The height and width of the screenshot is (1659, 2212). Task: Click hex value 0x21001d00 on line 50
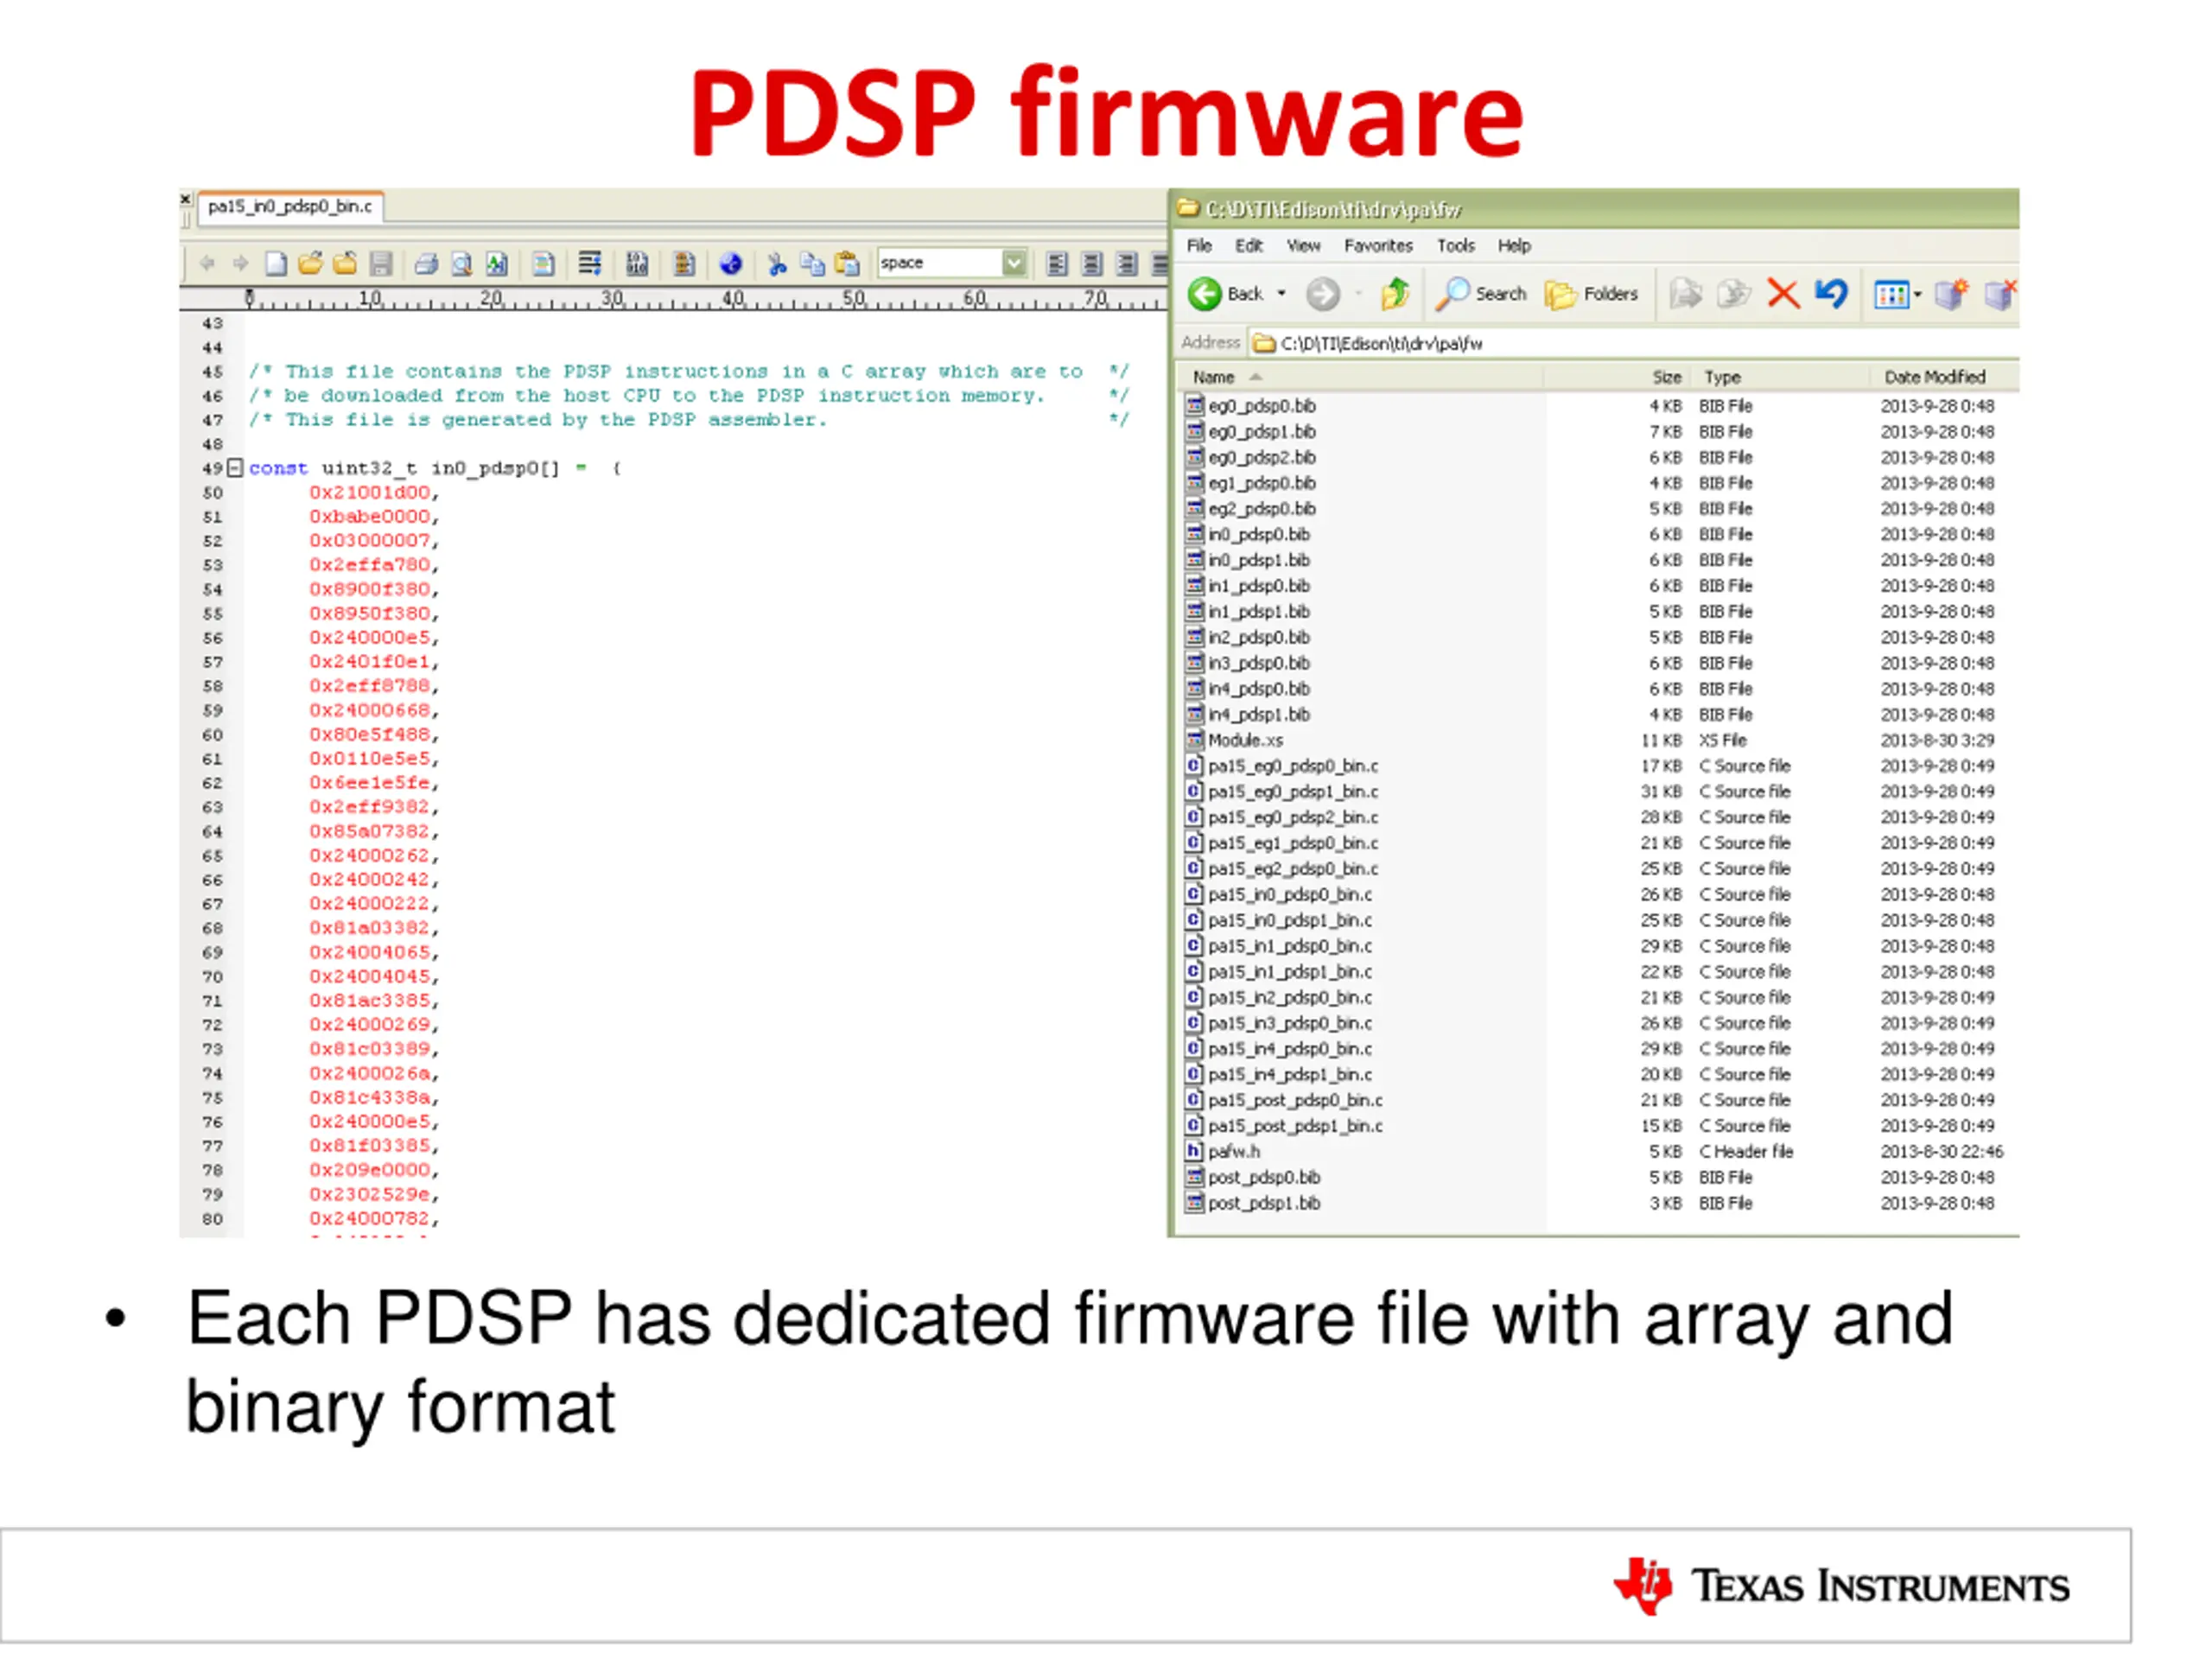pyautogui.click(x=370, y=493)
